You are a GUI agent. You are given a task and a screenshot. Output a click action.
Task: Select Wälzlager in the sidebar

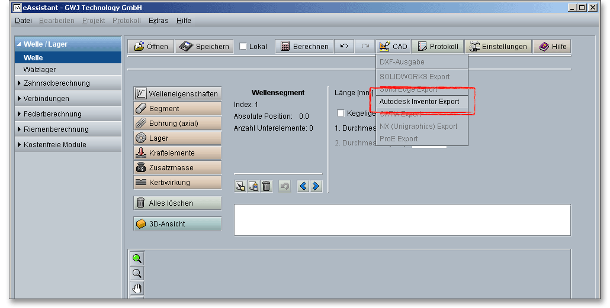tap(40, 70)
